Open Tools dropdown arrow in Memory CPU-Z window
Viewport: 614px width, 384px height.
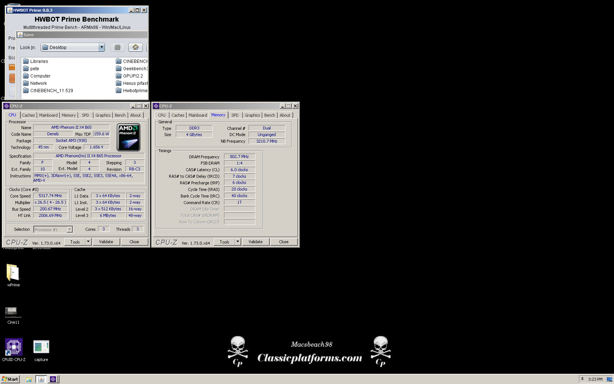(x=238, y=242)
